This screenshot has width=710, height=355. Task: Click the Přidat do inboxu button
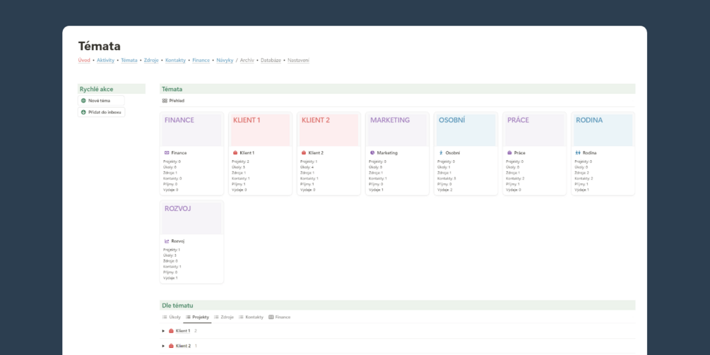coord(102,112)
